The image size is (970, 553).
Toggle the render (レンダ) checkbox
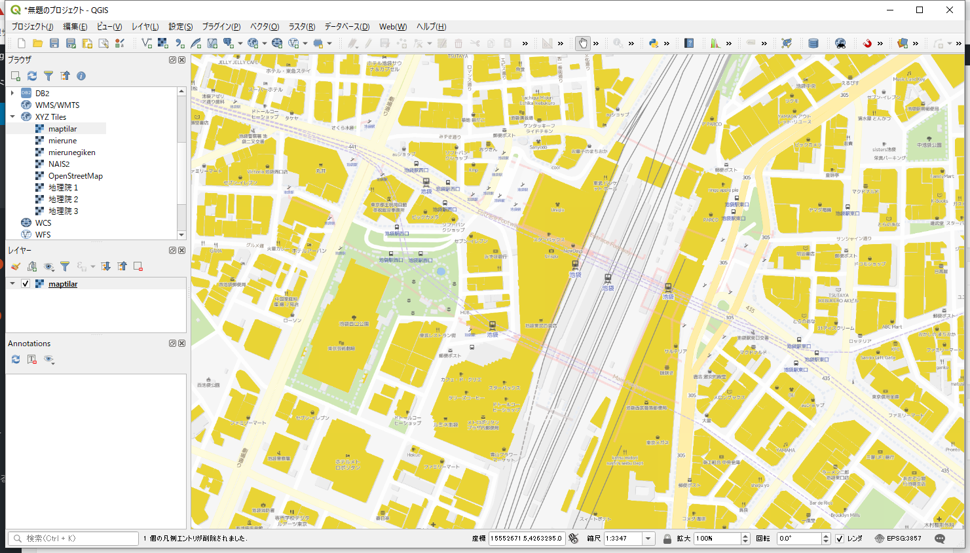pyautogui.click(x=840, y=539)
